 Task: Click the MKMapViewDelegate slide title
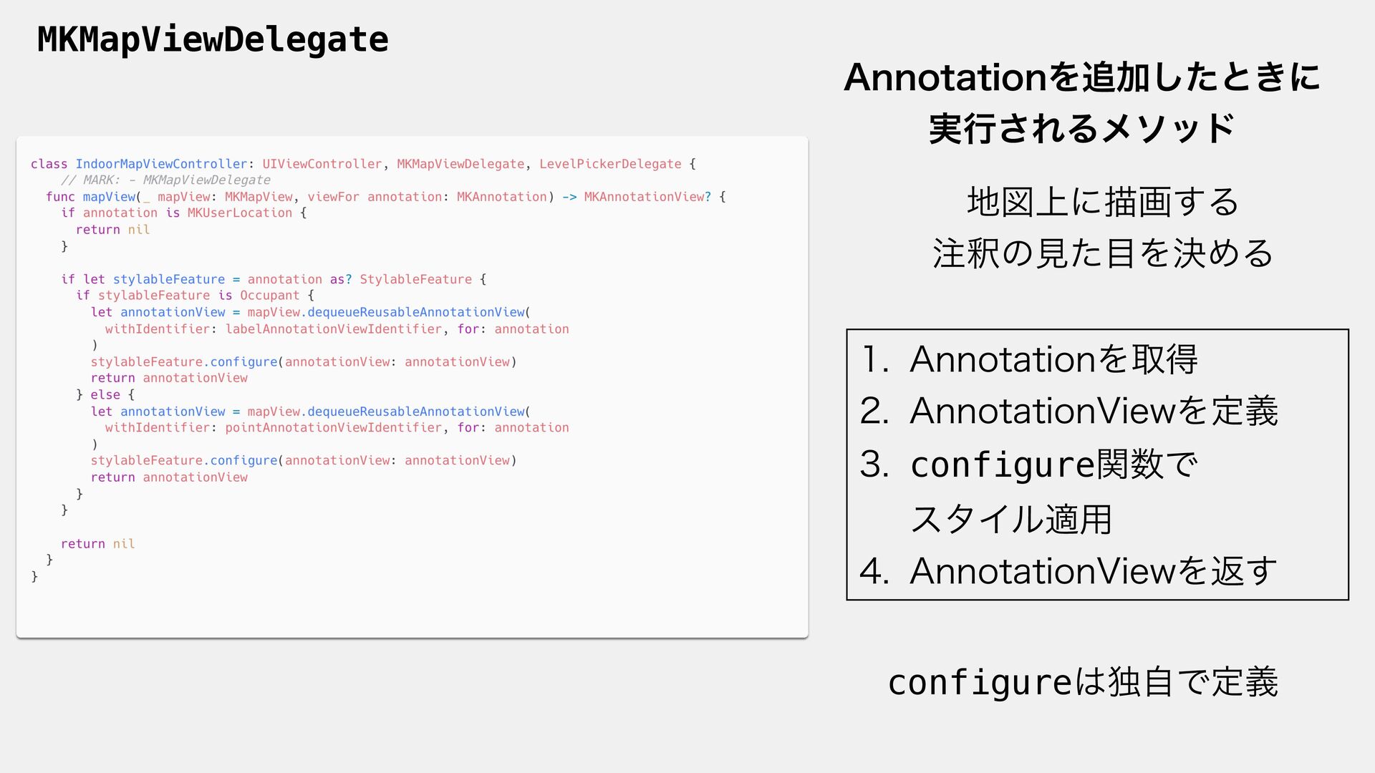213,39
